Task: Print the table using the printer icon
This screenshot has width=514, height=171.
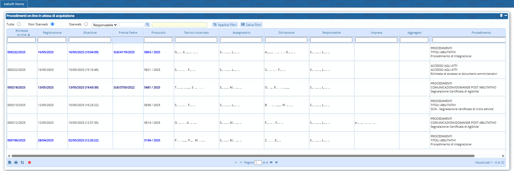Action: coord(16,162)
